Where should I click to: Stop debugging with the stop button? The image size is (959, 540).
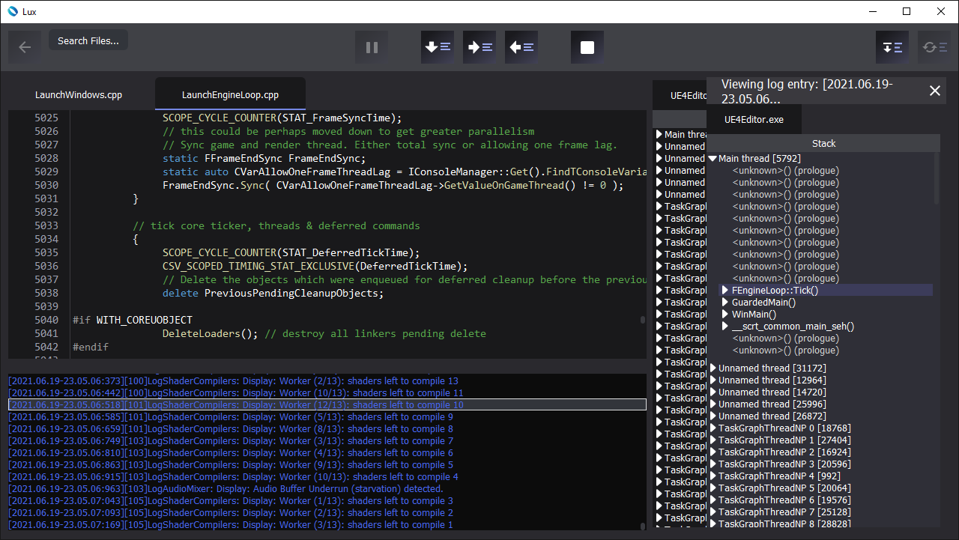click(587, 47)
